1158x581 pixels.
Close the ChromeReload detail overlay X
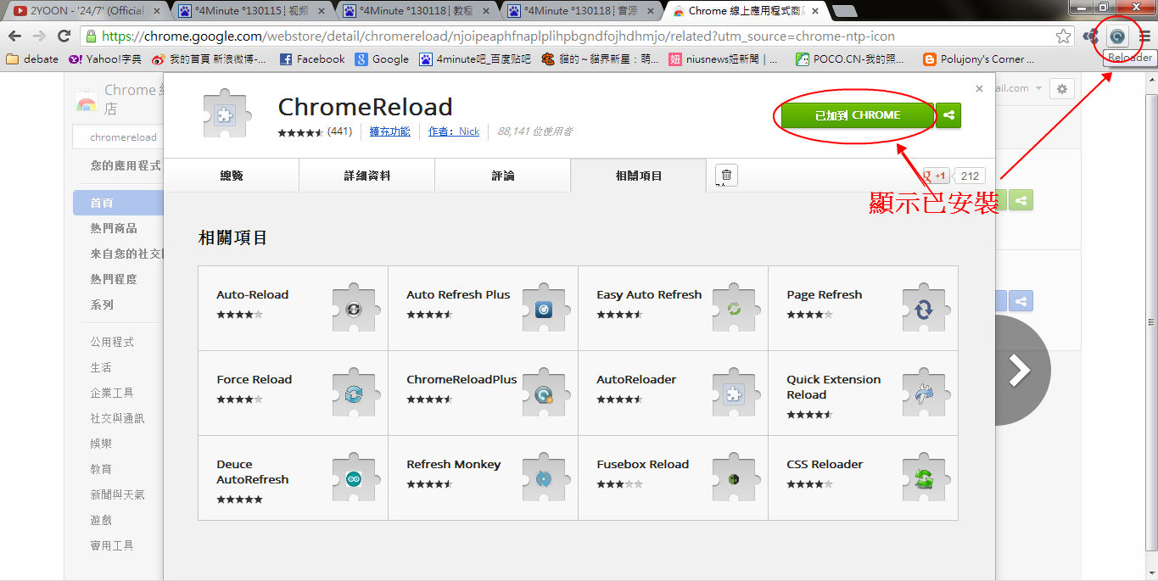click(979, 88)
